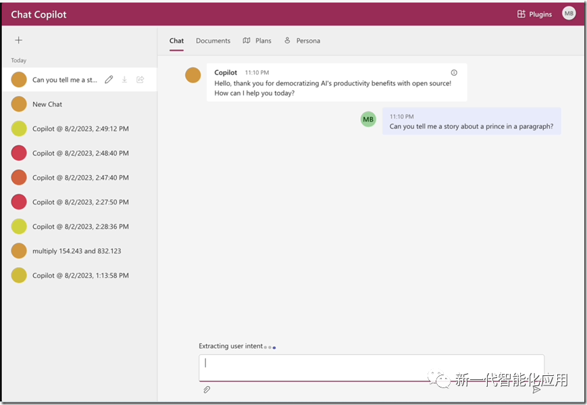Switch to the Chat tab
This screenshot has height=405, width=587.
click(x=176, y=41)
